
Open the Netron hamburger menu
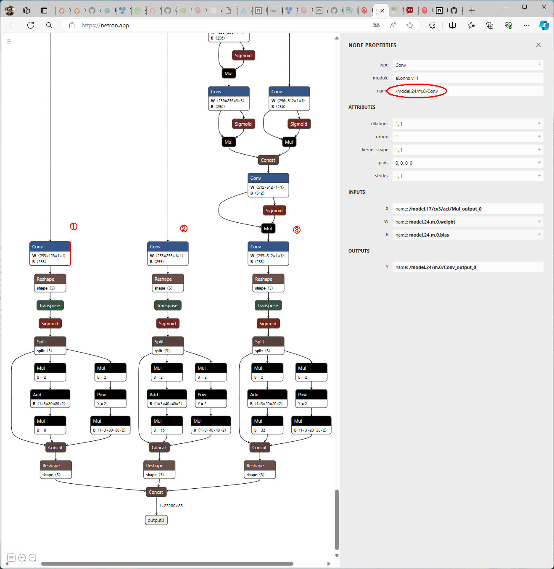click(9, 42)
